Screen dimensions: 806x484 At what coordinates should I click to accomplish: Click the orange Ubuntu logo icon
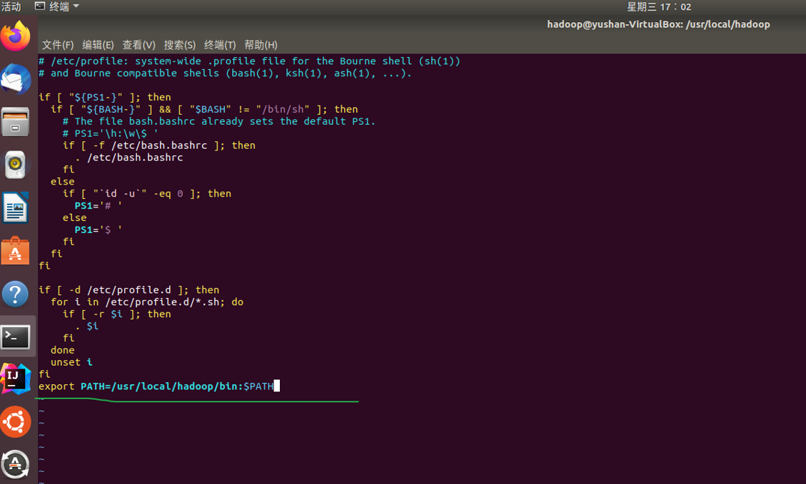click(16, 422)
